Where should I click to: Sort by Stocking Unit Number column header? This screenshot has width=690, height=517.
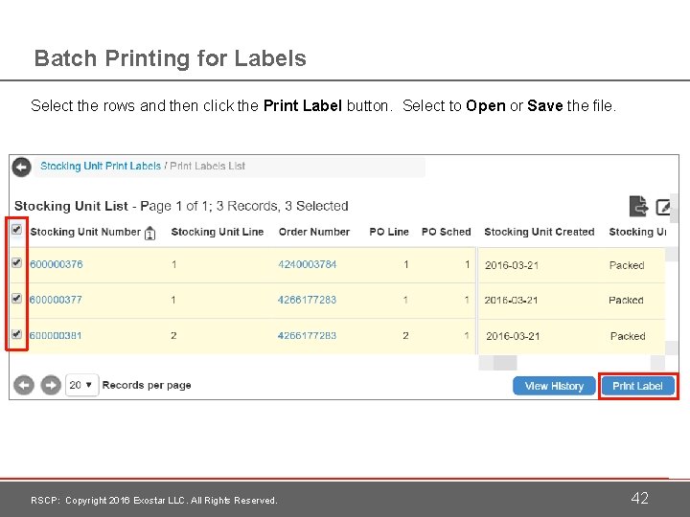(85, 232)
